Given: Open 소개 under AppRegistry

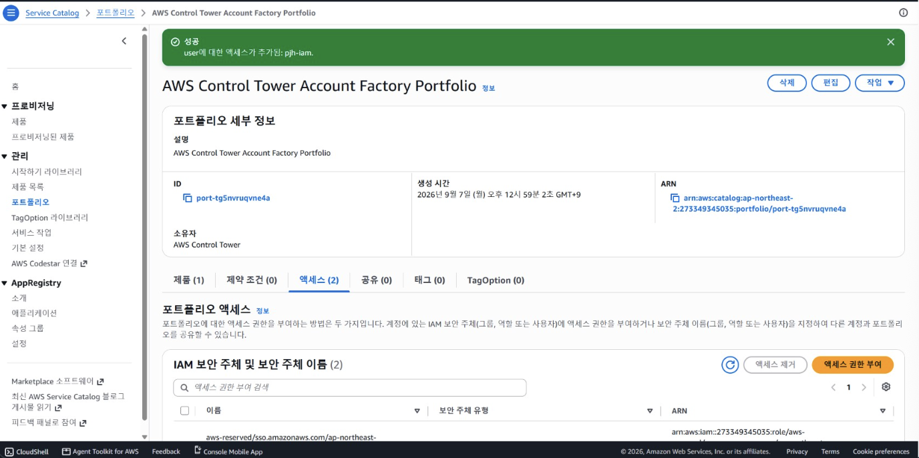Looking at the screenshot, I should tap(19, 298).
